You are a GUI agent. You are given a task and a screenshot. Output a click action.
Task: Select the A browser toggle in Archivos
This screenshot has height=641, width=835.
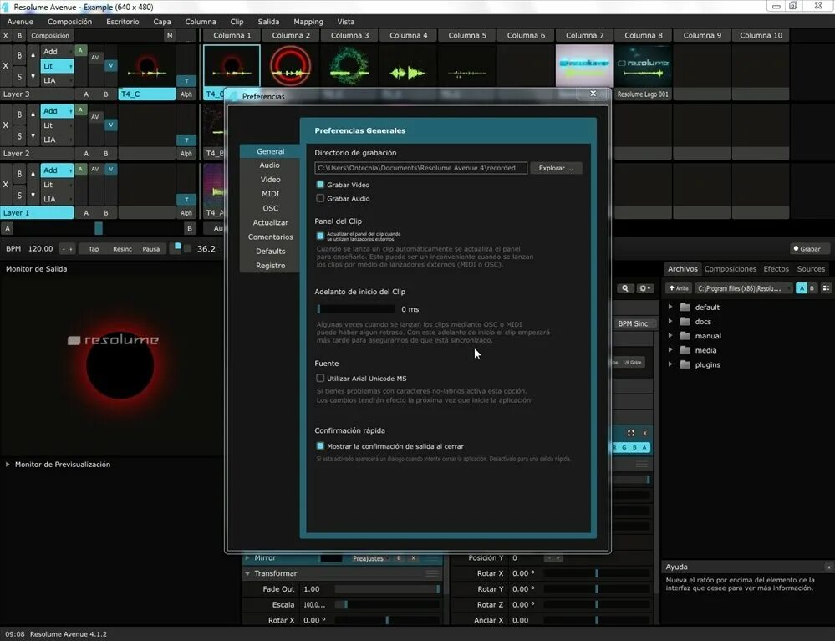(802, 288)
